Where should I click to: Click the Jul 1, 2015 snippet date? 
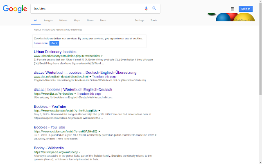click(x=40, y=135)
